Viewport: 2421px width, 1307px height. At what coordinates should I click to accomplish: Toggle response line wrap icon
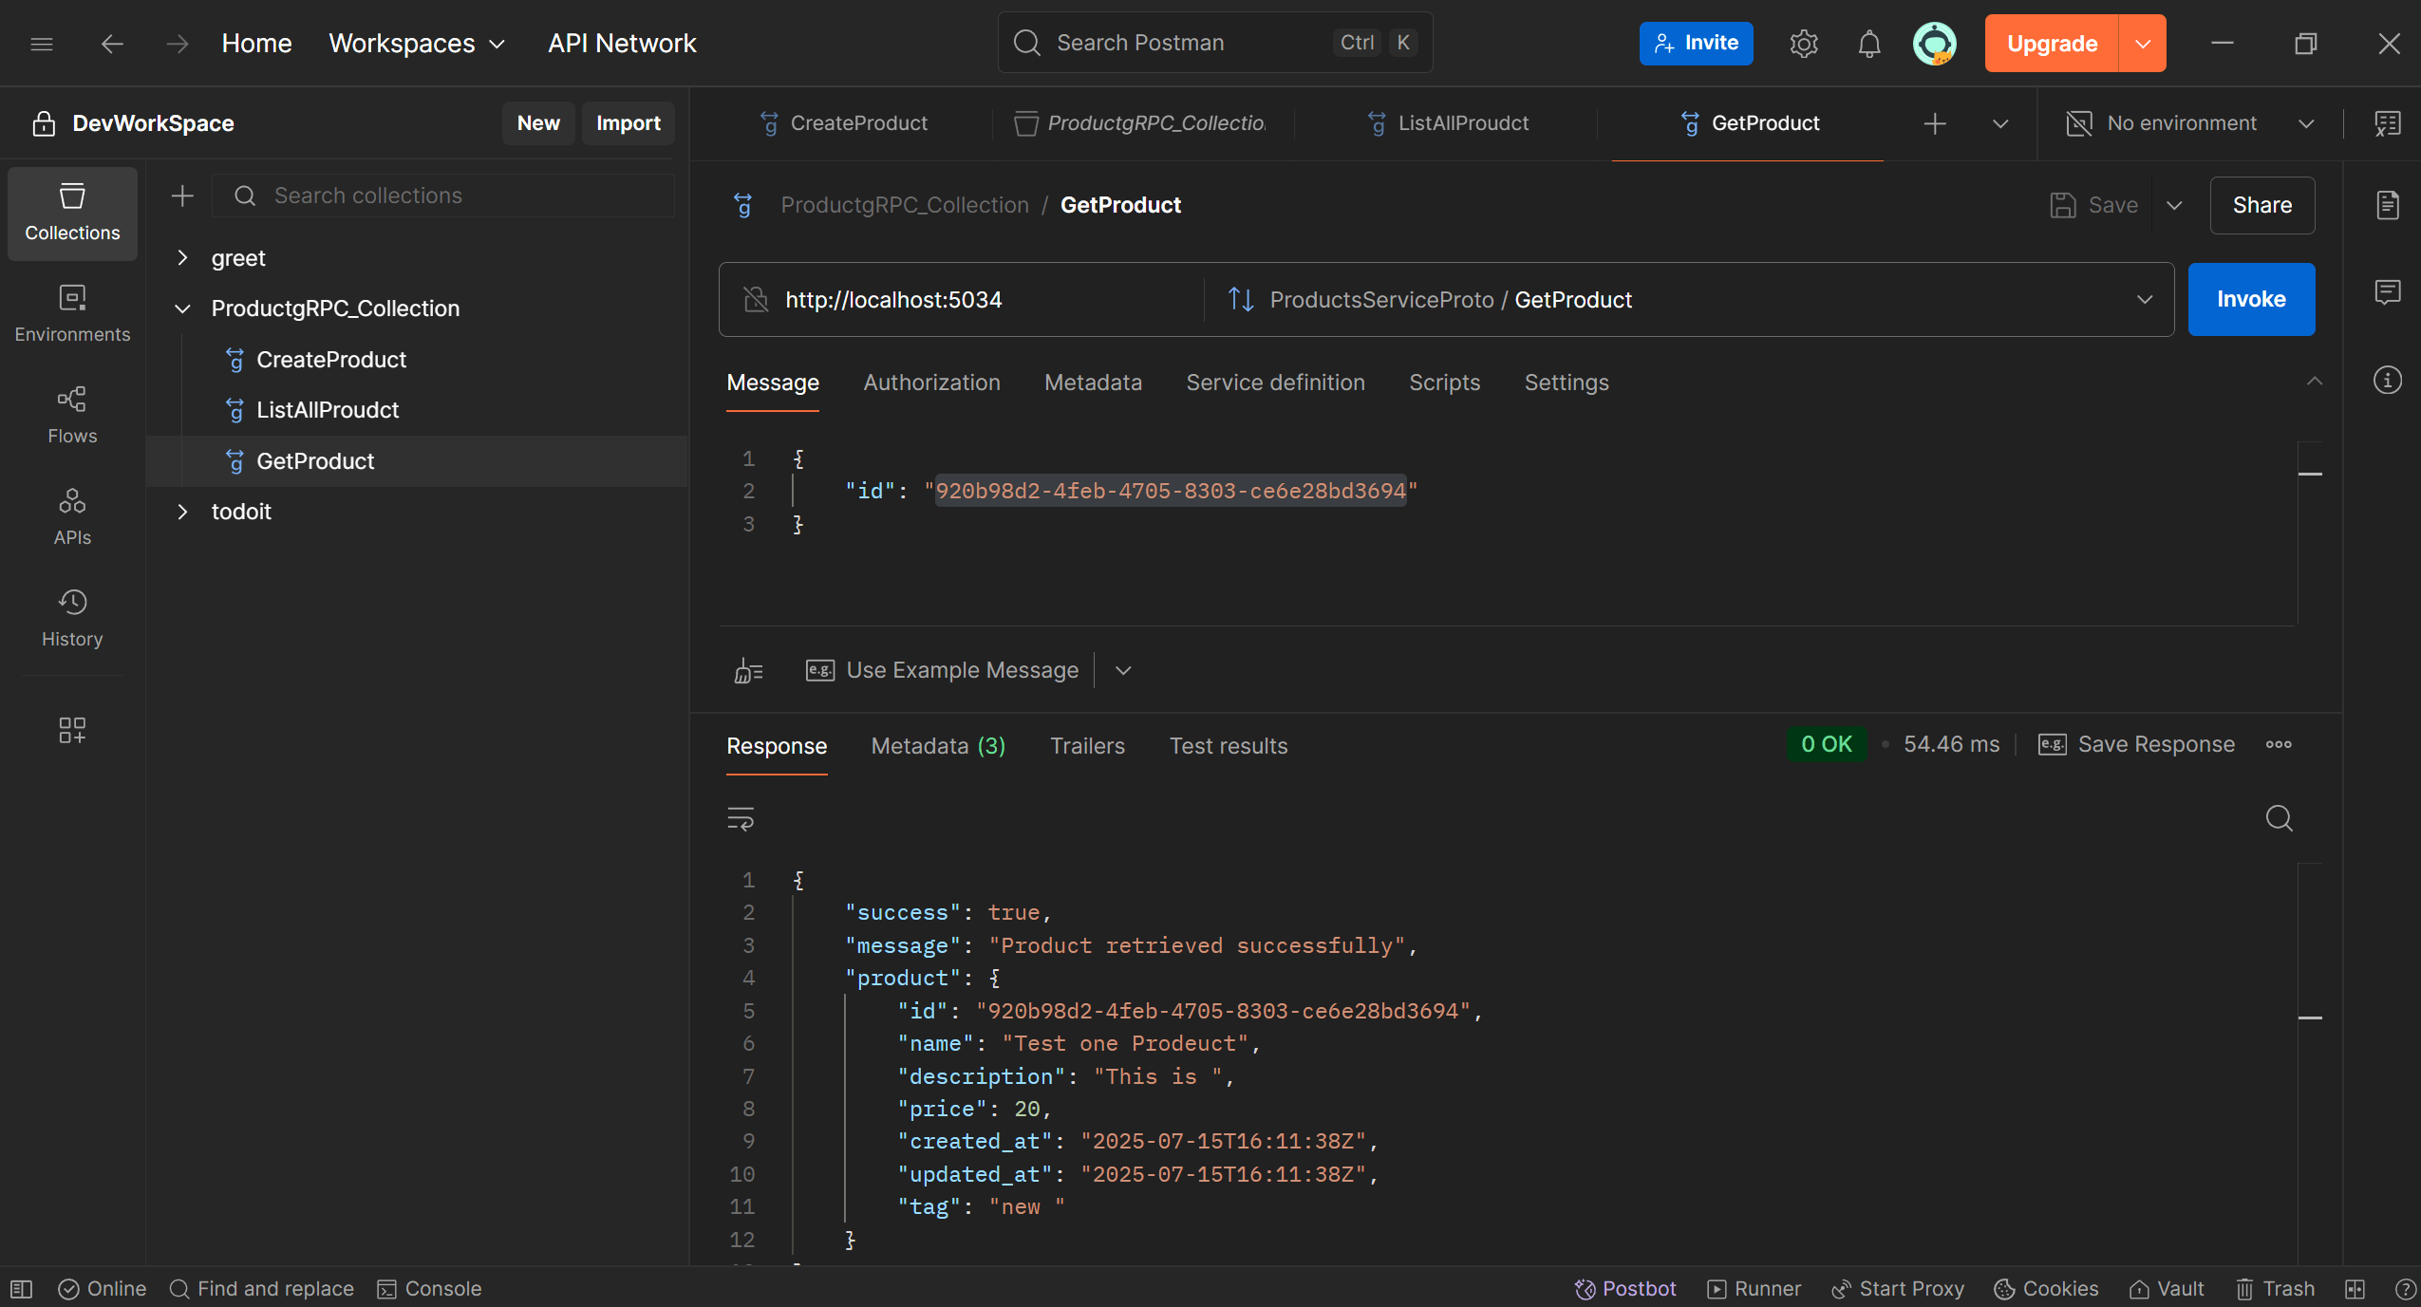click(x=741, y=818)
